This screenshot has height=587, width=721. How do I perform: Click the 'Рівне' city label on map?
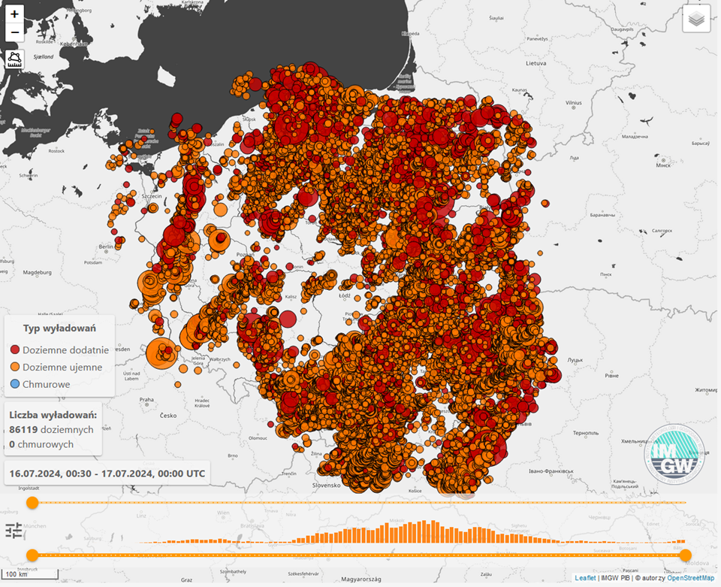pos(611,375)
